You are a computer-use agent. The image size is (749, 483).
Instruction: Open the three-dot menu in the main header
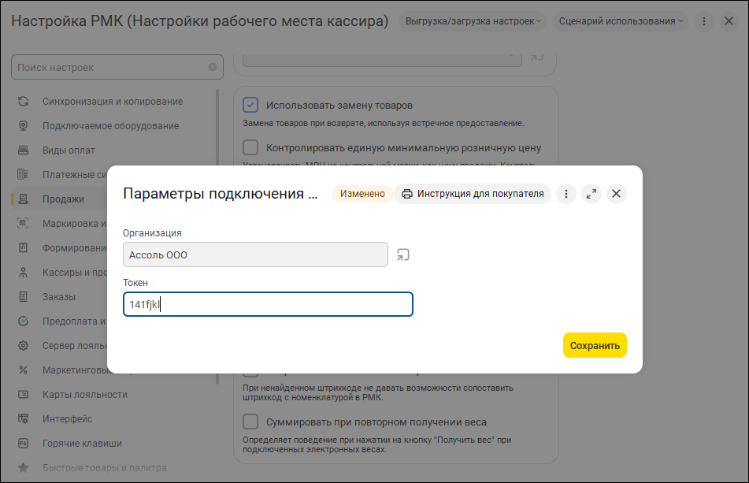click(703, 21)
